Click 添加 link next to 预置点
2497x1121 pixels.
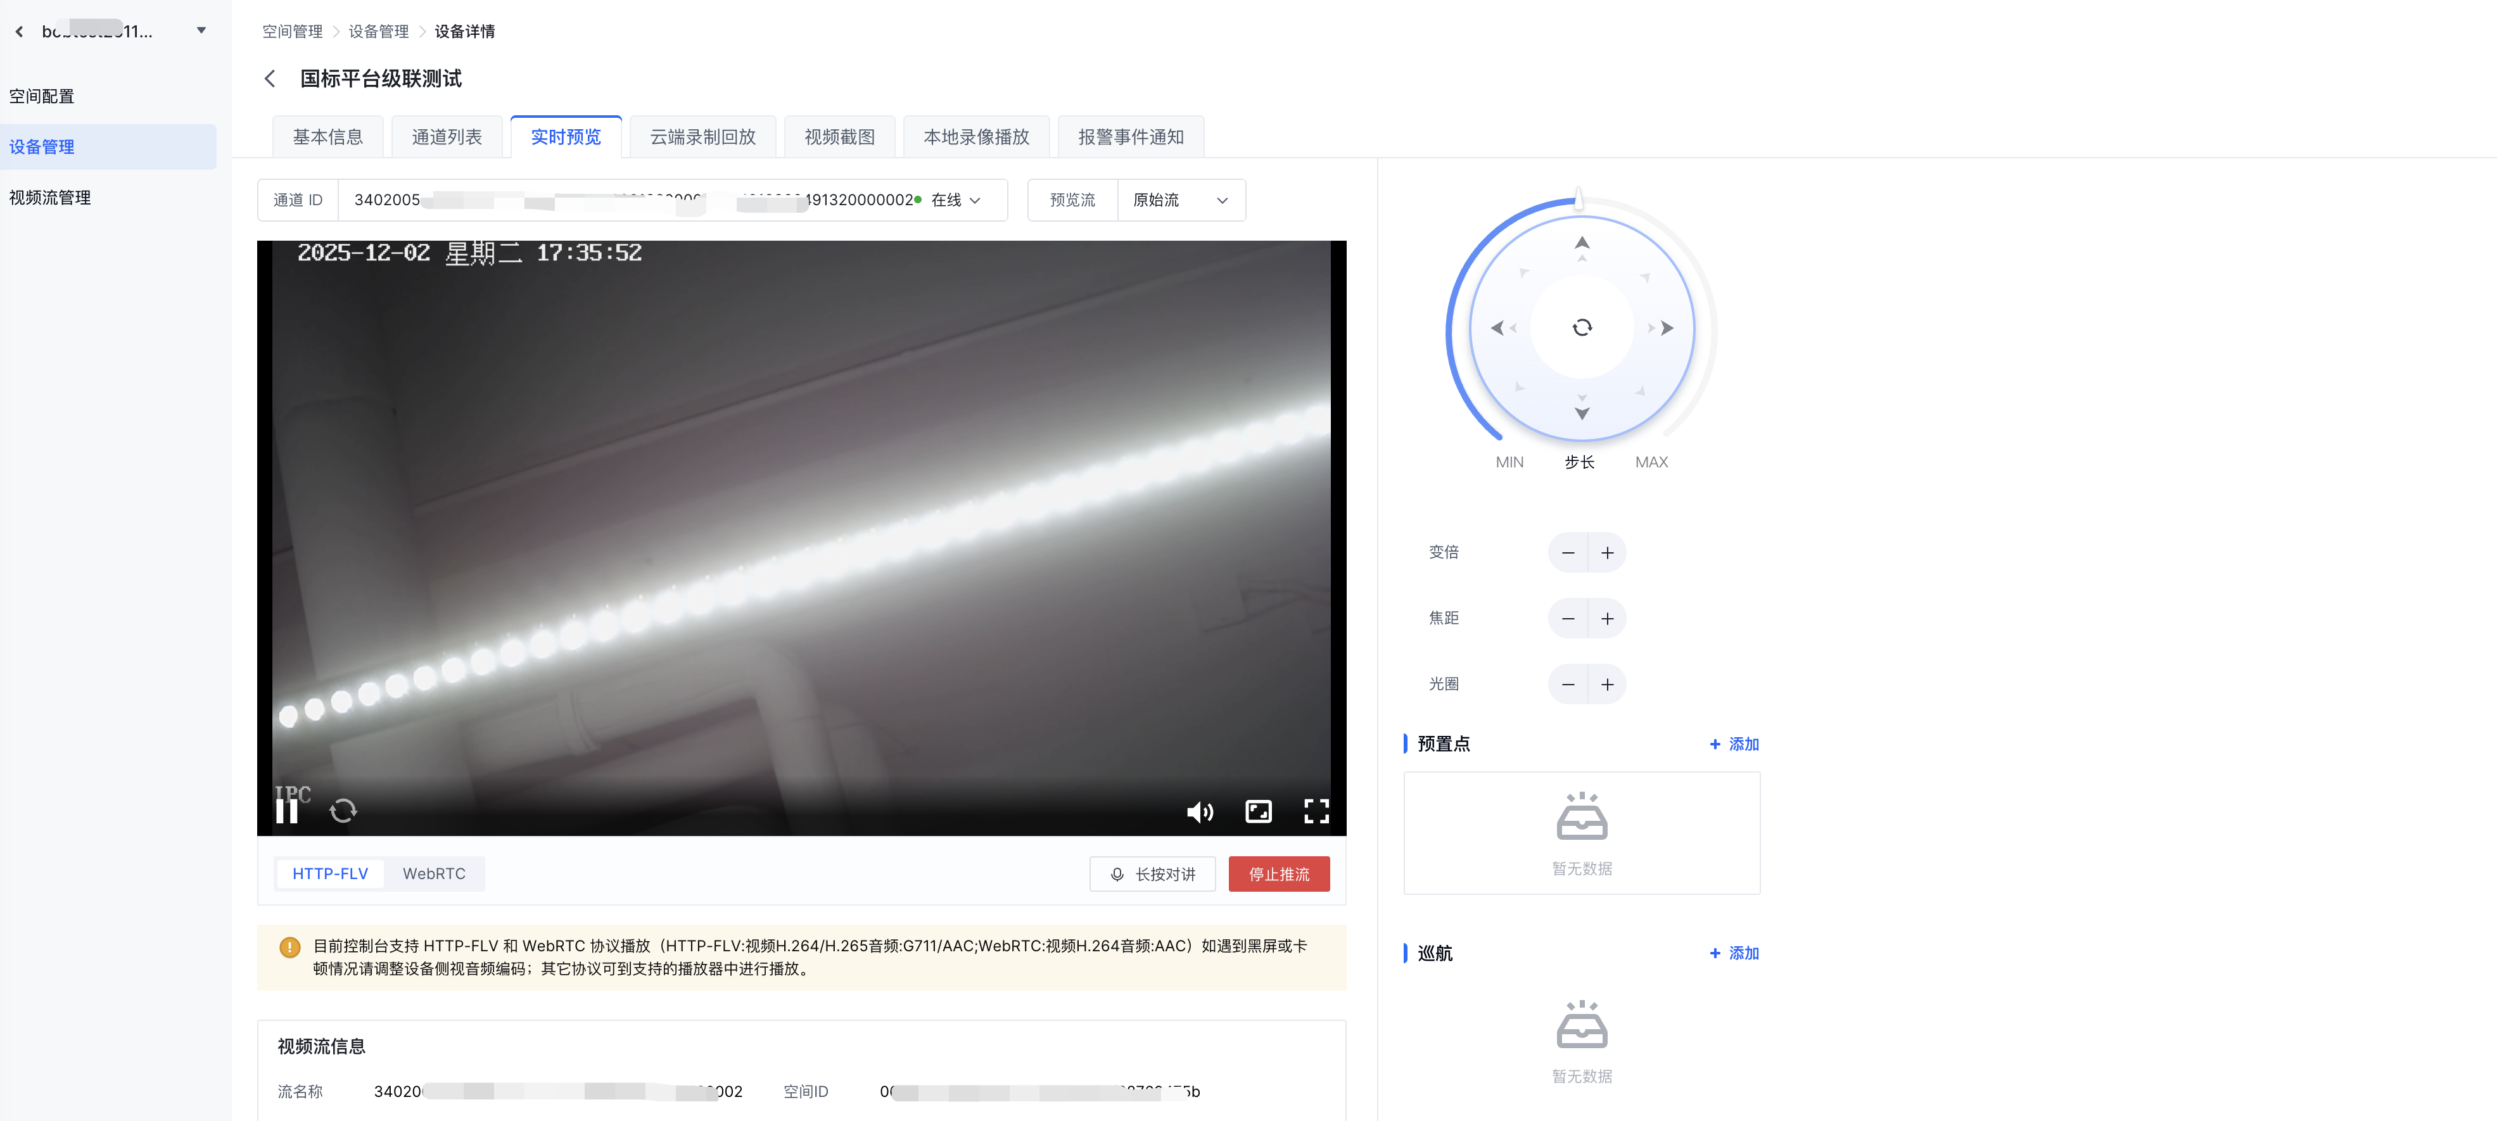(1734, 744)
